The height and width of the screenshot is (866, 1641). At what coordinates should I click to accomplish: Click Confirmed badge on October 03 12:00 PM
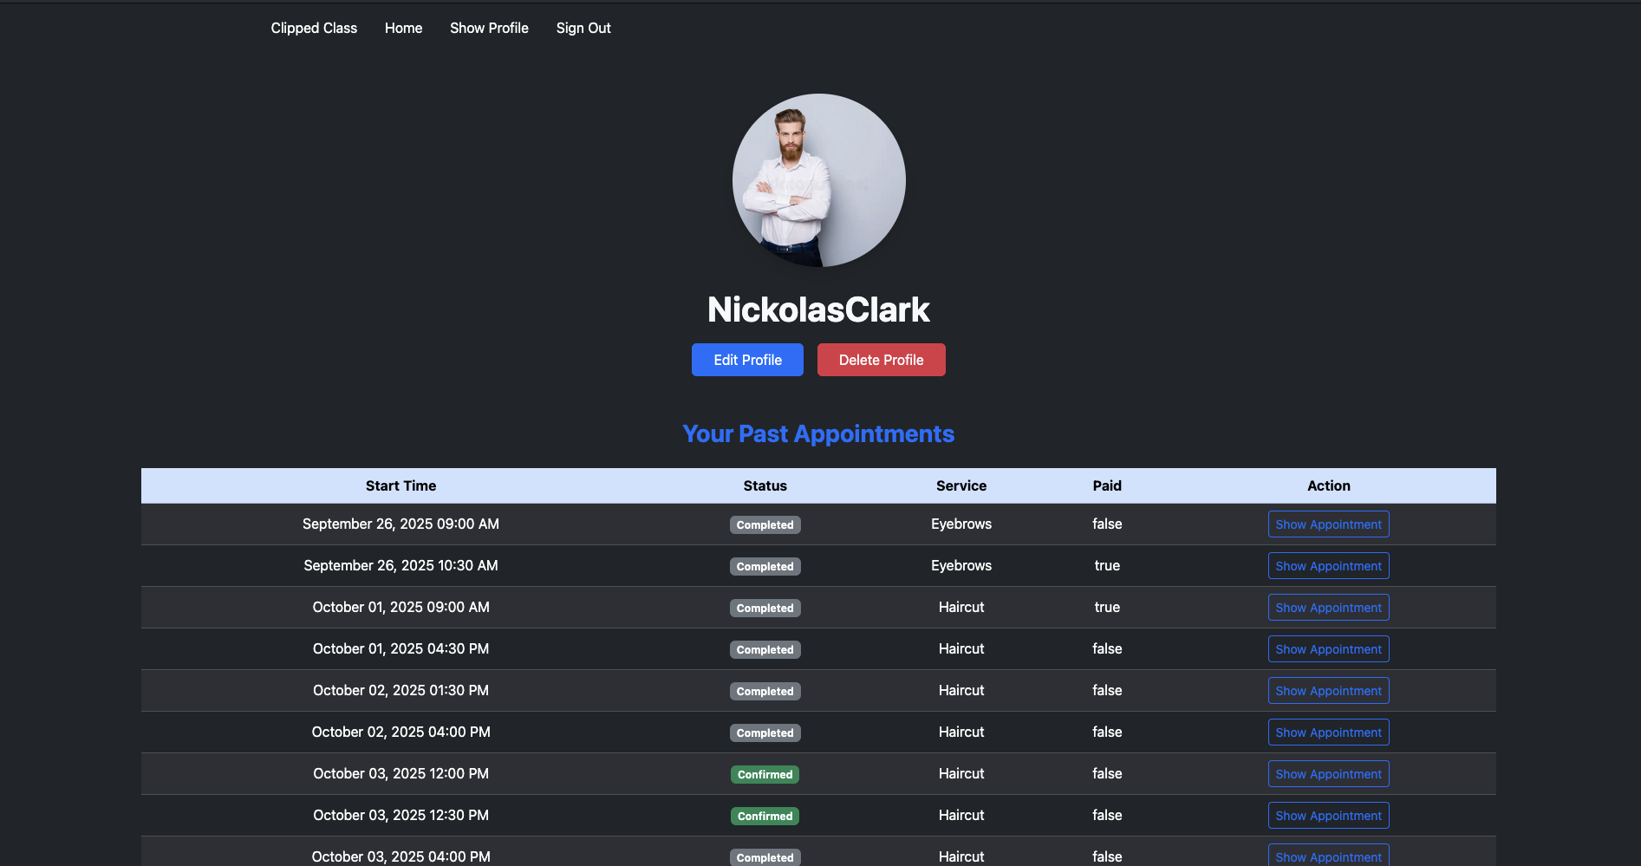(765, 775)
